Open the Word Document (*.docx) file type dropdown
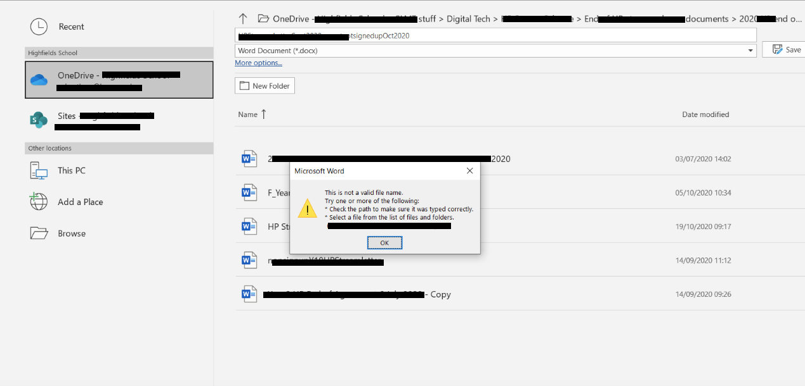 [750, 50]
